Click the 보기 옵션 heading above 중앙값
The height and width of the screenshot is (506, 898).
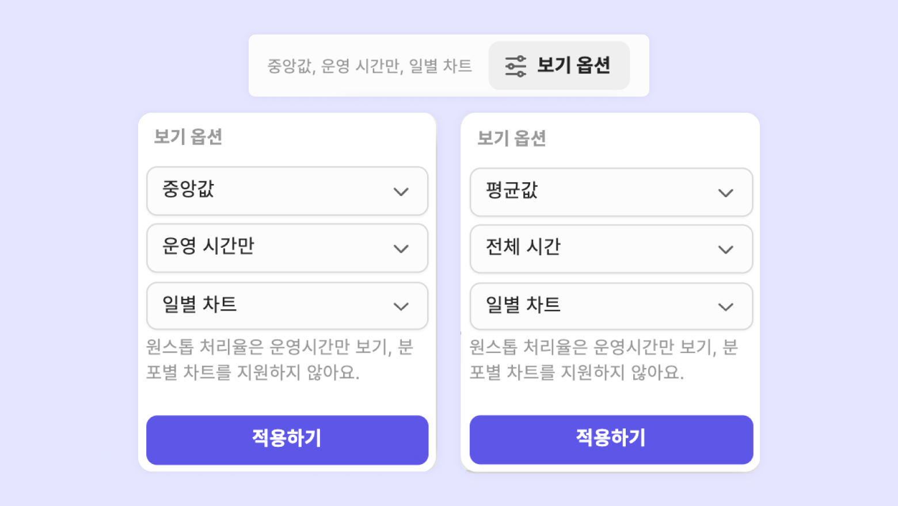click(x=188, y=137)
